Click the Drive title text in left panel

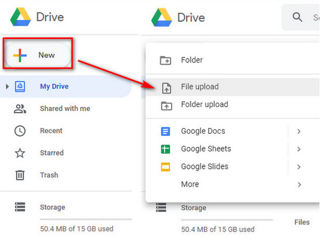click(x=50, y=17)
